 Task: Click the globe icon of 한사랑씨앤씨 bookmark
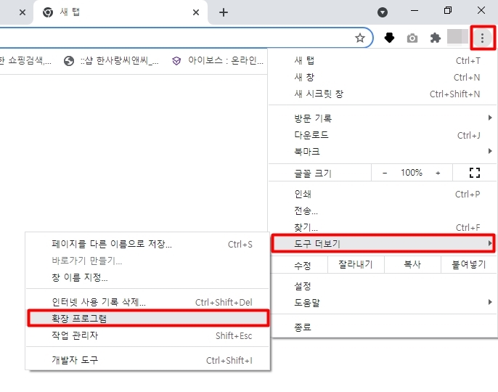68,61
